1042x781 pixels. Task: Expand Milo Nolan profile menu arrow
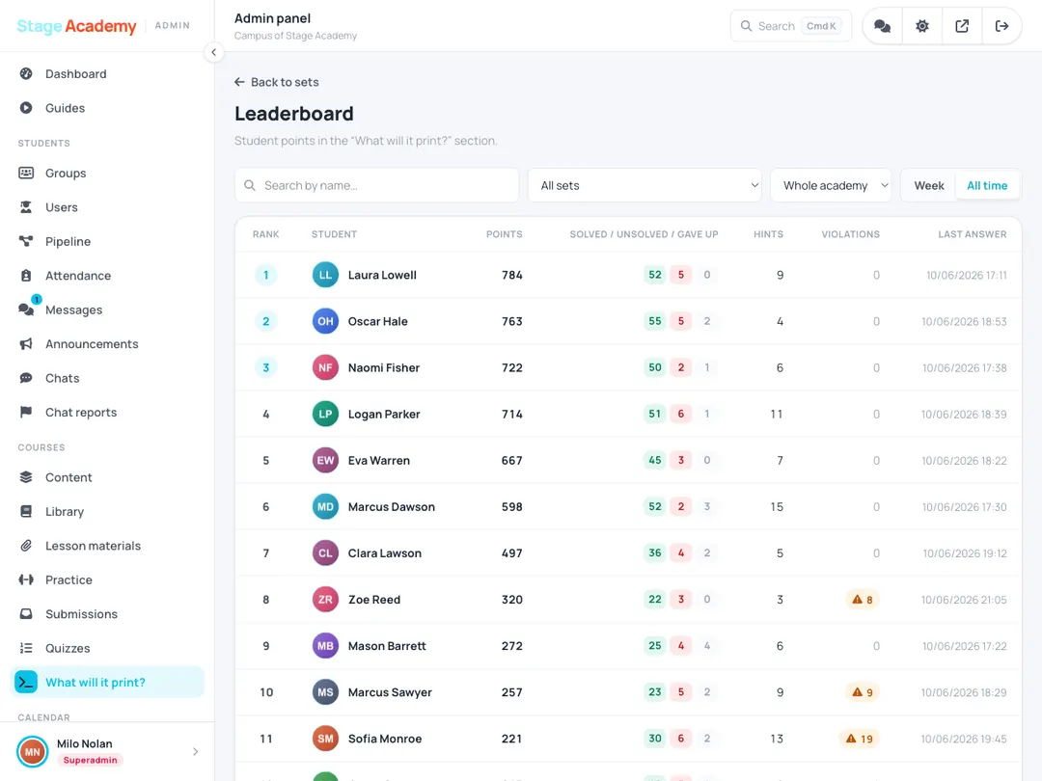(x=195, y=751)
